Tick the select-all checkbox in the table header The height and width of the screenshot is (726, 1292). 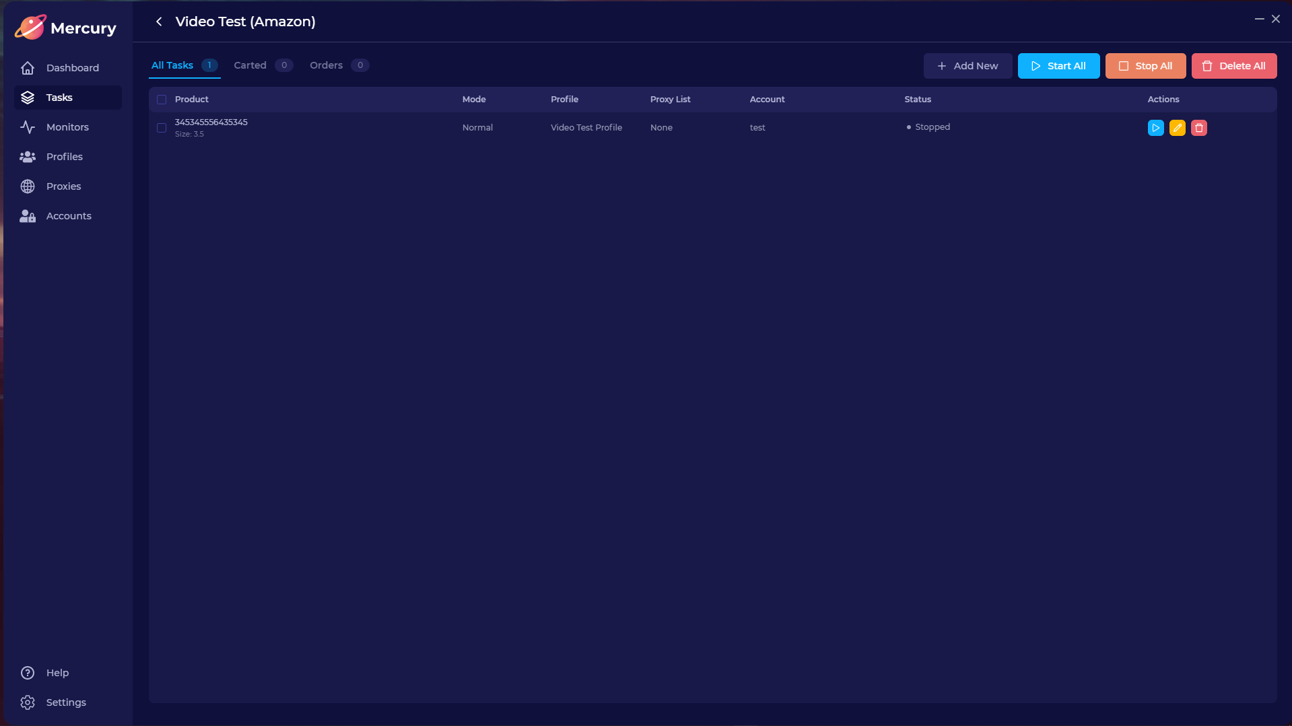pos(162,100)
